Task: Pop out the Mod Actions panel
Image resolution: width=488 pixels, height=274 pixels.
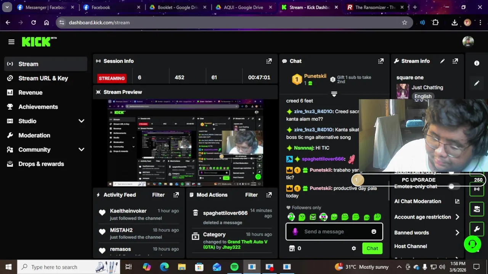Action: pyautogui.click(x=269, y=195)
